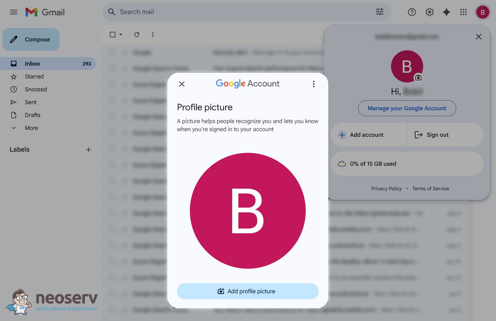Open the Google apps grid
This screenshot has width=496, height=321.
(463, 12)
